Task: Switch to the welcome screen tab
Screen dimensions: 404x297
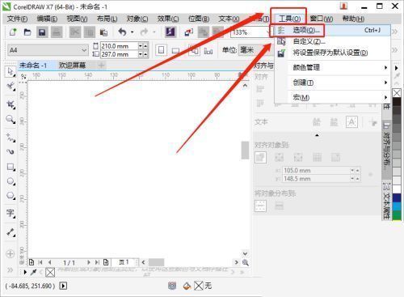Action: pos(72,65)
